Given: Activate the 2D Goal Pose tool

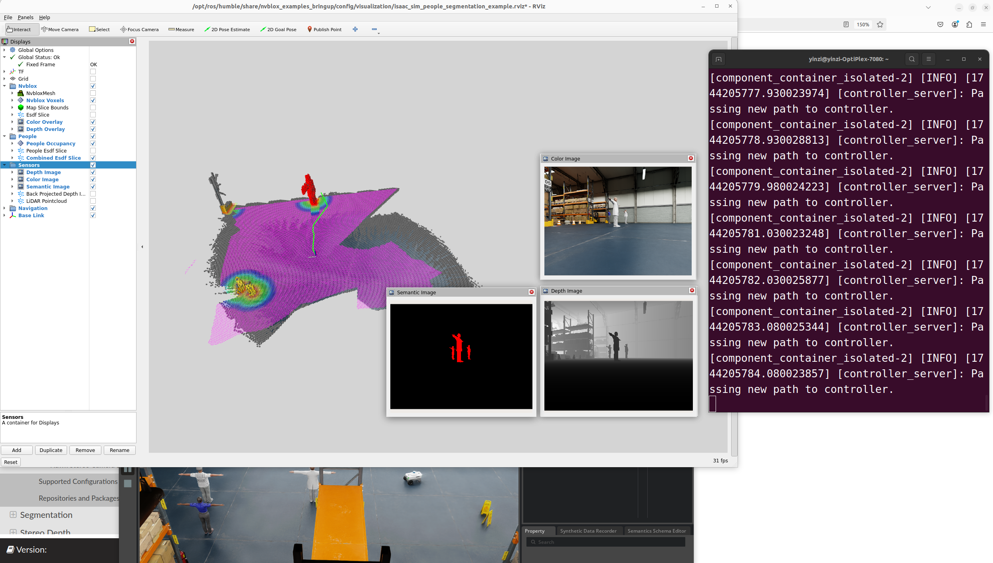Looking at the screenshot, I should [278, 29].
